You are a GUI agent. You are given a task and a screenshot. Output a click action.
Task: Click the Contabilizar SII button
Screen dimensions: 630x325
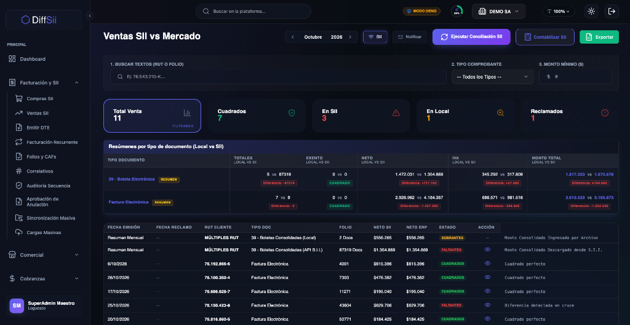(545, 37)
